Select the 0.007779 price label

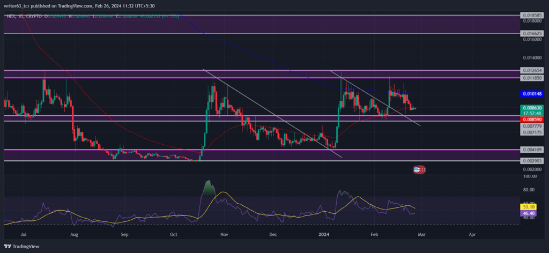point(531,125)
